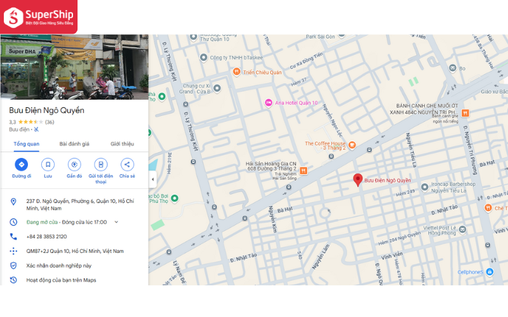Open the Gần đó nearby icon
This screenshot has height=317, width=508.
[x=74, y=165]
